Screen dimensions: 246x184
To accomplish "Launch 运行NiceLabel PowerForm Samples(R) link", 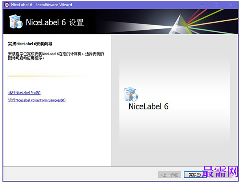I will [37, 100].
